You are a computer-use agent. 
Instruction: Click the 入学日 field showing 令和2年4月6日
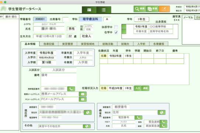[x=46, y=58]
